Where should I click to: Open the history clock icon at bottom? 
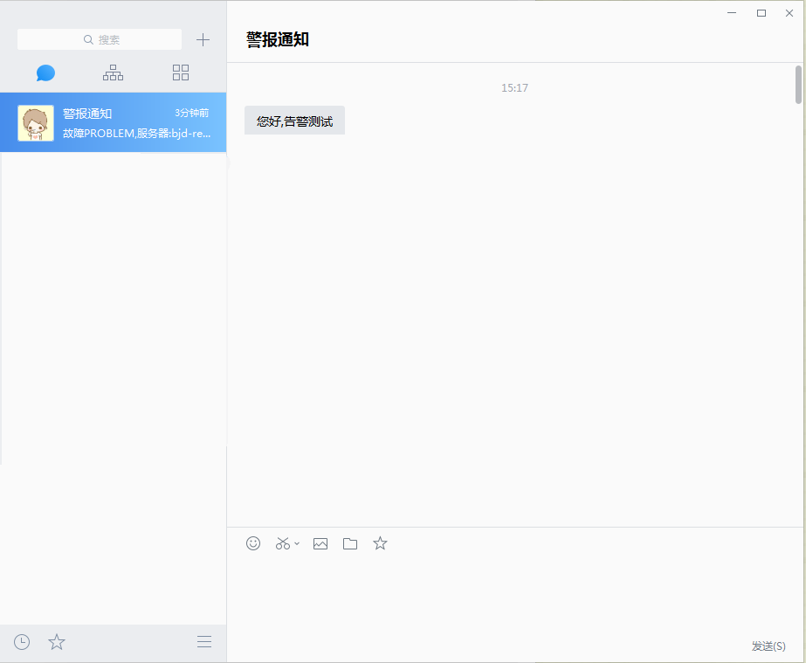22,642
